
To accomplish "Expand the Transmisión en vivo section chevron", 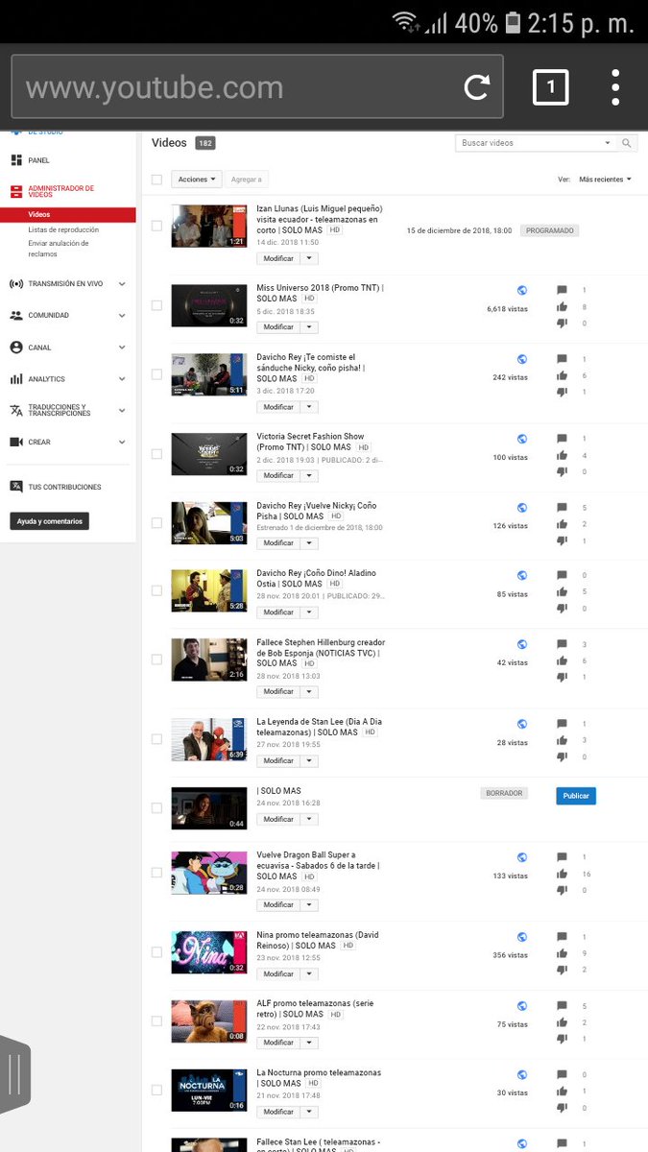I will coord(122,283).
